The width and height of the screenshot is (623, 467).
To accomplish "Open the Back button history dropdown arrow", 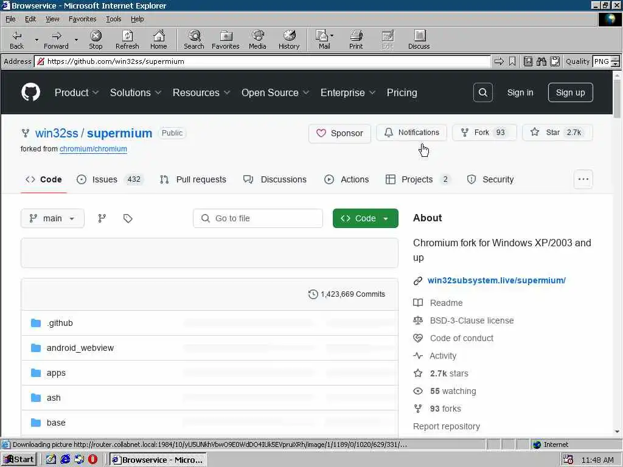I will point(36,40).
